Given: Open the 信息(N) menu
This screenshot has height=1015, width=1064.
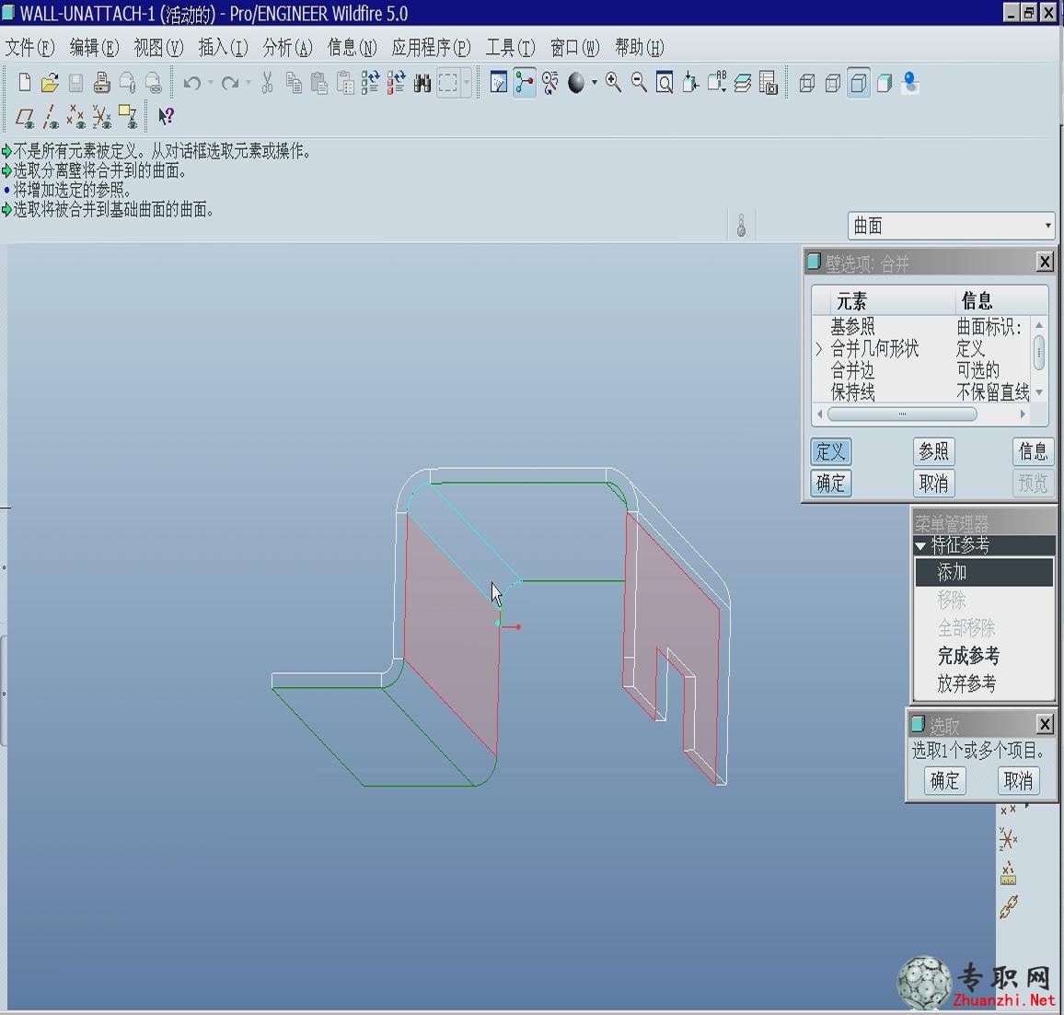Looking at the screenshot, I should (353, 48).
